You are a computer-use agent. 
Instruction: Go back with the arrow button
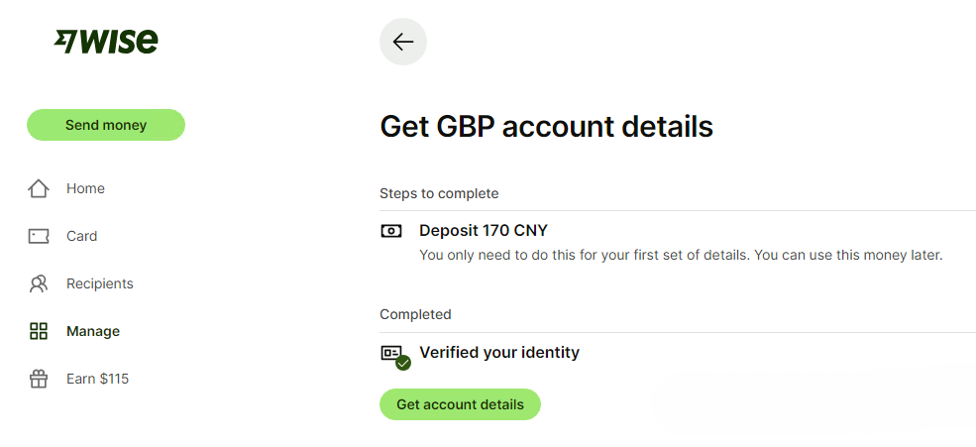pyautogui.click(x=403, y=42)
